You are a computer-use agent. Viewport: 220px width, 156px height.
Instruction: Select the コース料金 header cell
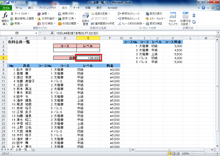click(173, 42)
